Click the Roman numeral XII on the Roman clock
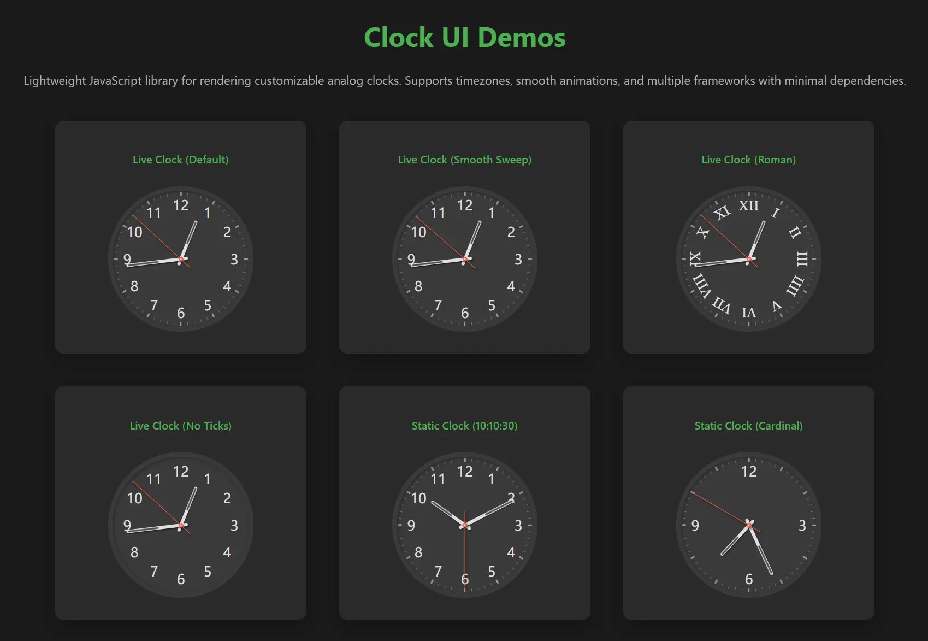 (749, 207)
